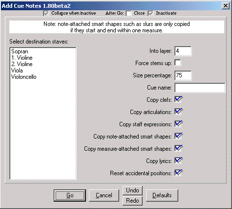Enable the Close after Go checkbox
Screen dimensions: 232x209
coord(128,13)
